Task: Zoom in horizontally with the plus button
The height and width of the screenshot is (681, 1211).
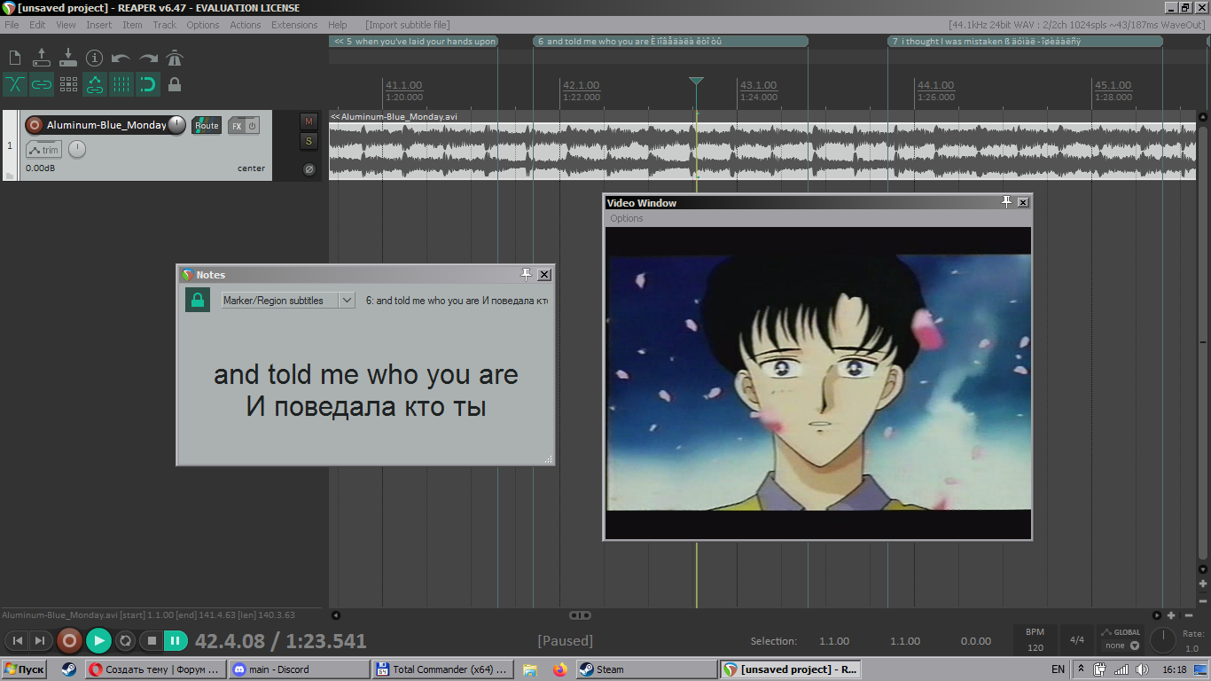Action: point(1171,615)
